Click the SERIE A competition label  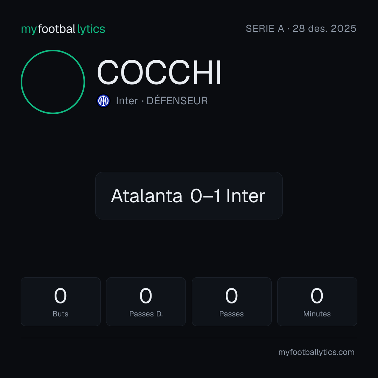point(265,29)
